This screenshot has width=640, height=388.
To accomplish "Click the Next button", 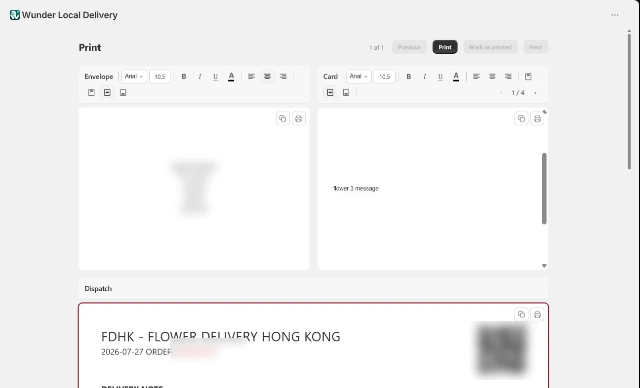I will (536, 47).
